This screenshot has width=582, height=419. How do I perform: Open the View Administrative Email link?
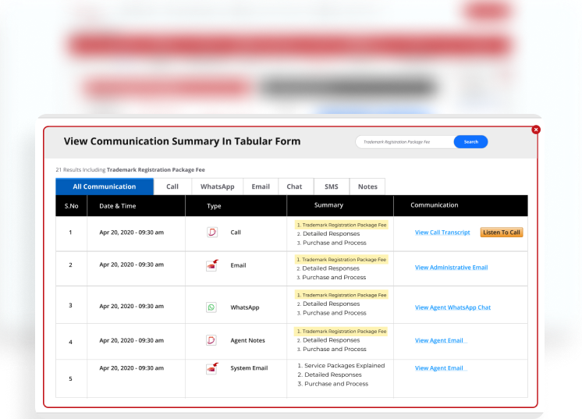point(451,268)
